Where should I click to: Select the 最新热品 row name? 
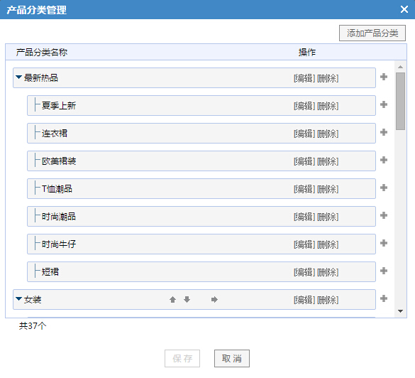coord(41,78)
